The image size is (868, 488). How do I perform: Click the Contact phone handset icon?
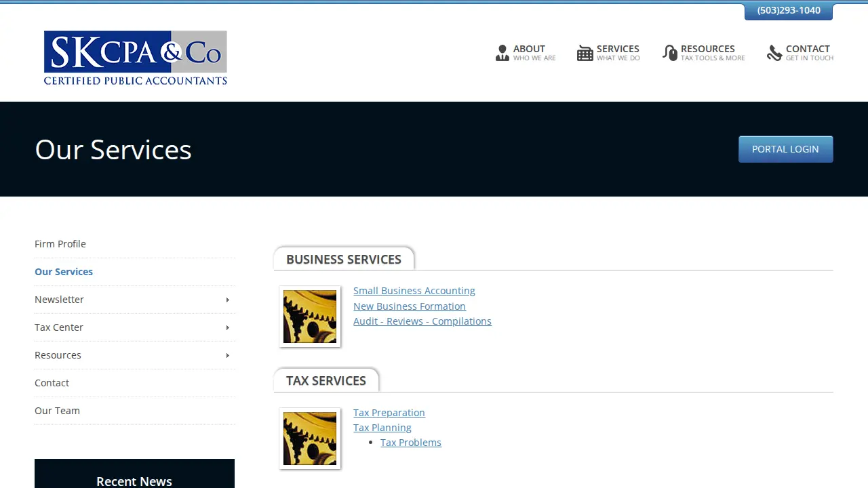pyautogui.click(x=774, y=53)
